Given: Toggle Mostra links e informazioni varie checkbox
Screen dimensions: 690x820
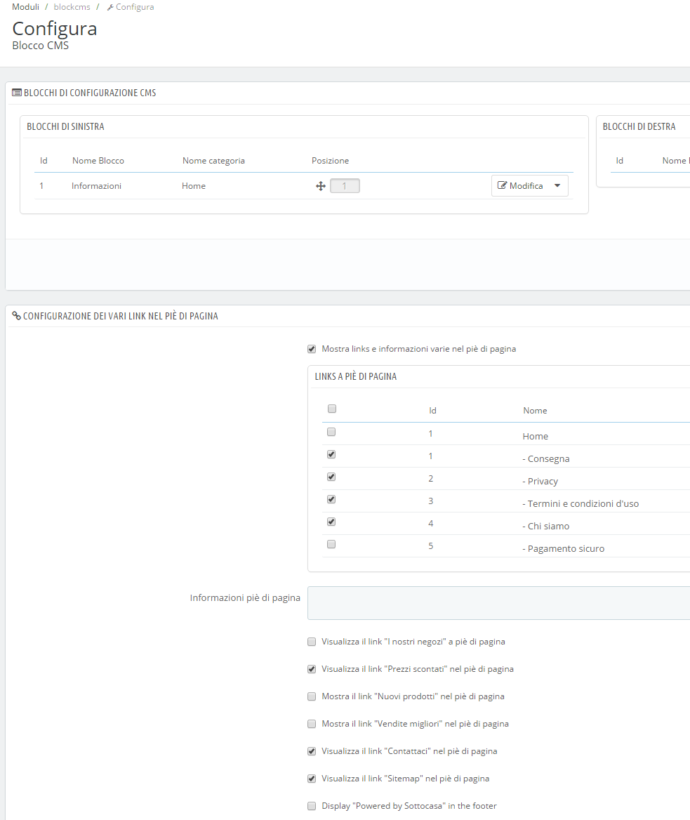Looking at the screenshot, I should tap(312, 349).
